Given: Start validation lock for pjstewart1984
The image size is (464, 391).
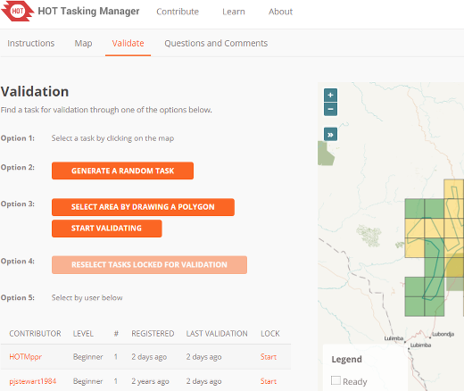Looking at the screenshot, I should click(x=269, y=381).
